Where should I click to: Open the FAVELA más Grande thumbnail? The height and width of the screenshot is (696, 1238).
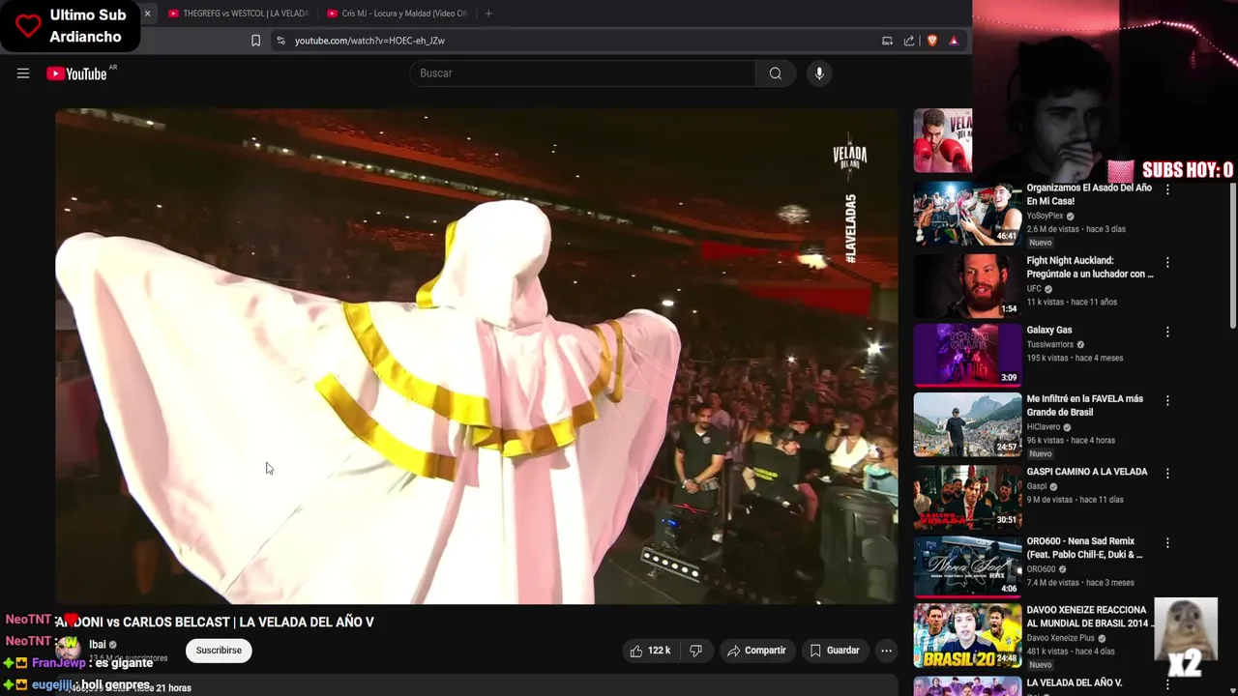click(x=967, y=424)
